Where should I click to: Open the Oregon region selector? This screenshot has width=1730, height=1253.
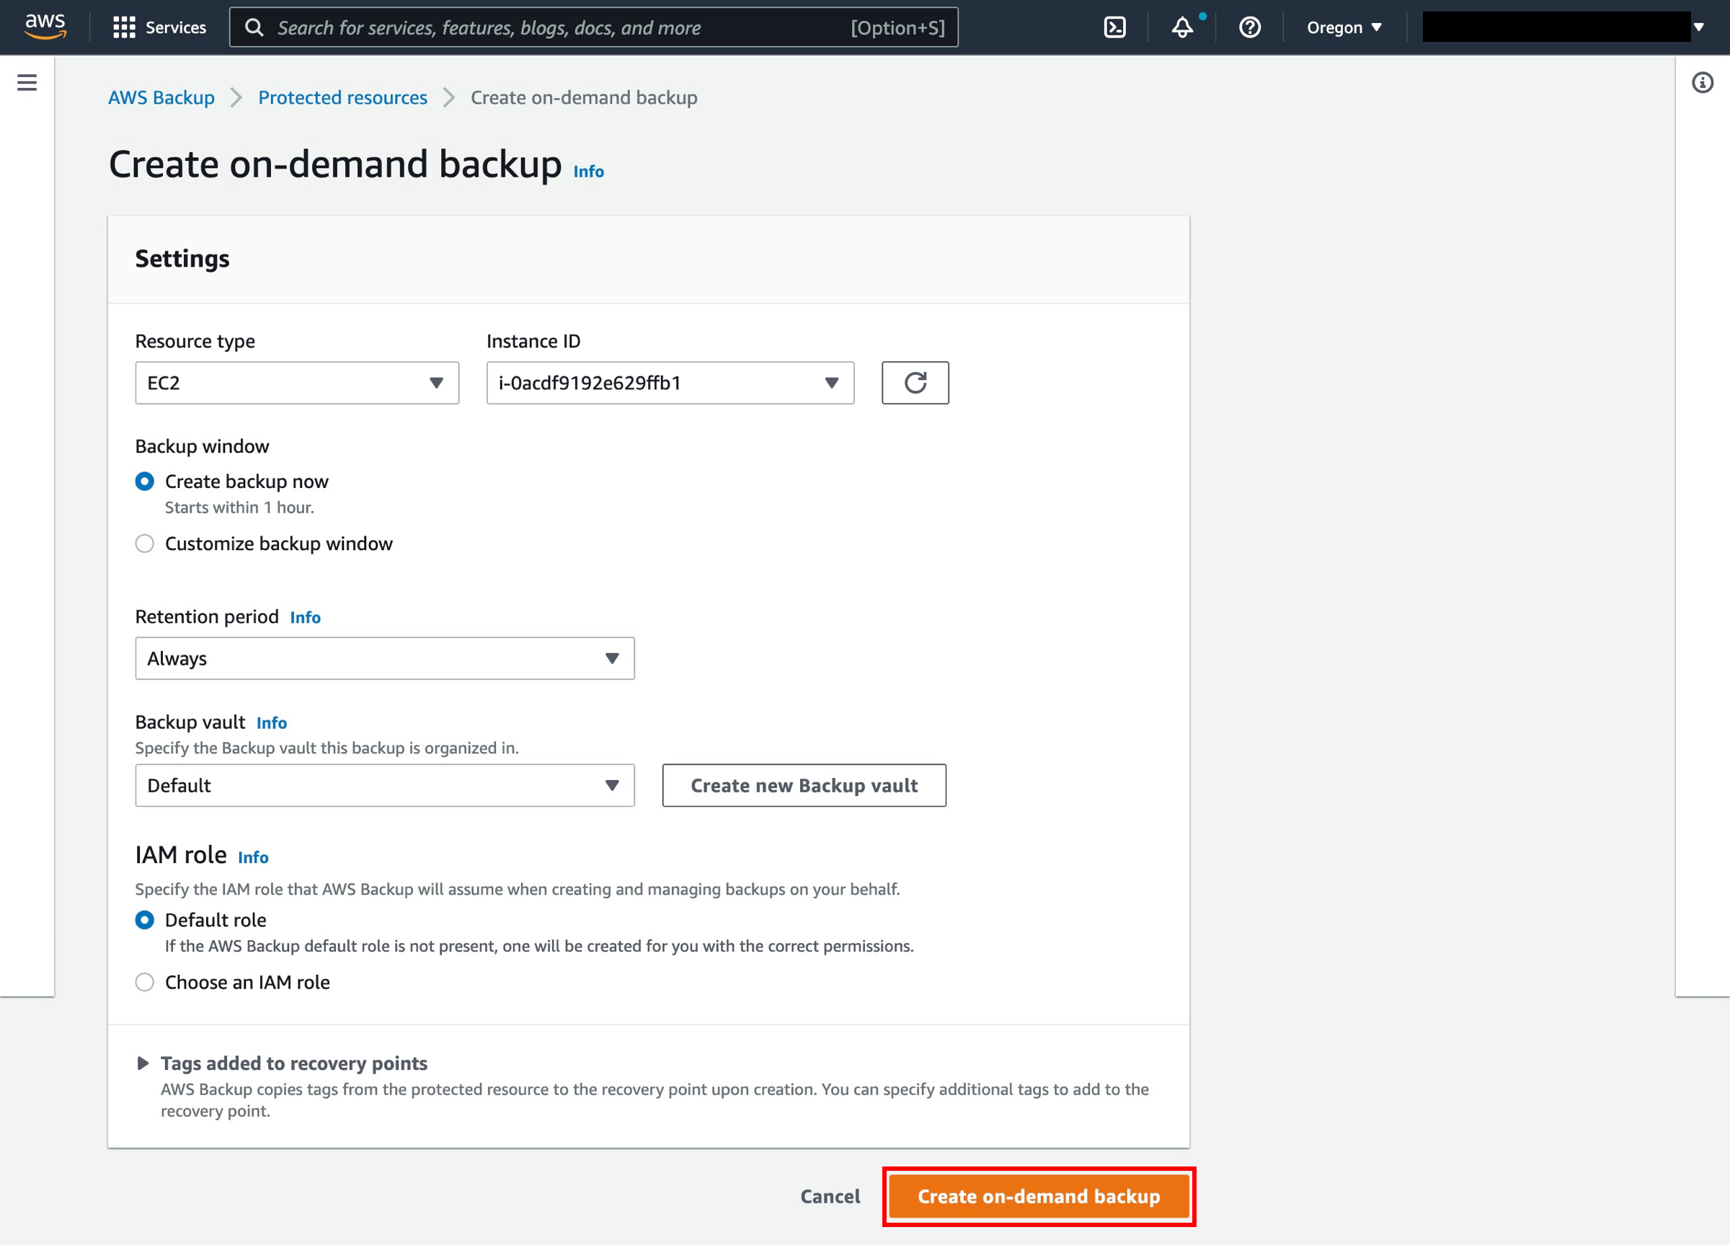click(x=1344, y=27)
